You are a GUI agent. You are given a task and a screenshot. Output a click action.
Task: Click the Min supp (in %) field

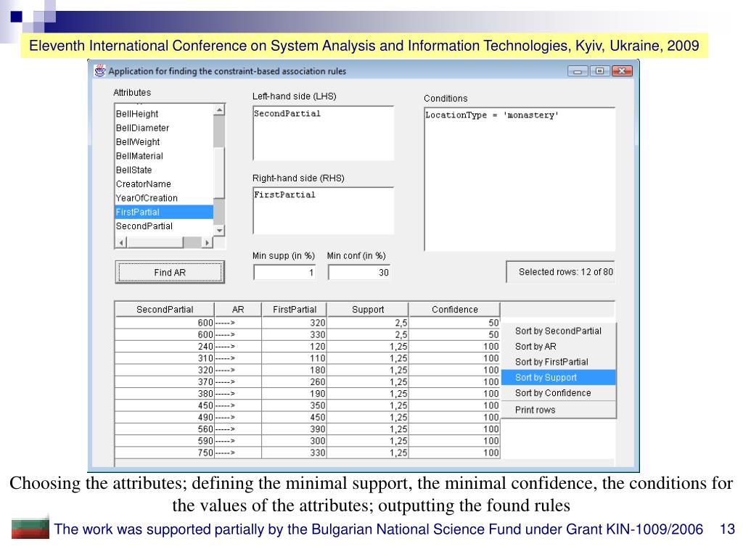click(284, 273)
